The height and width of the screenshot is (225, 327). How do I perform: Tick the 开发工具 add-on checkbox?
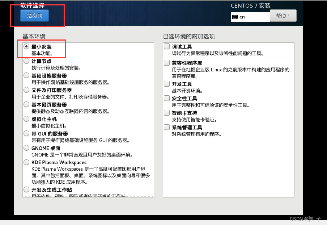coord(167,84)
